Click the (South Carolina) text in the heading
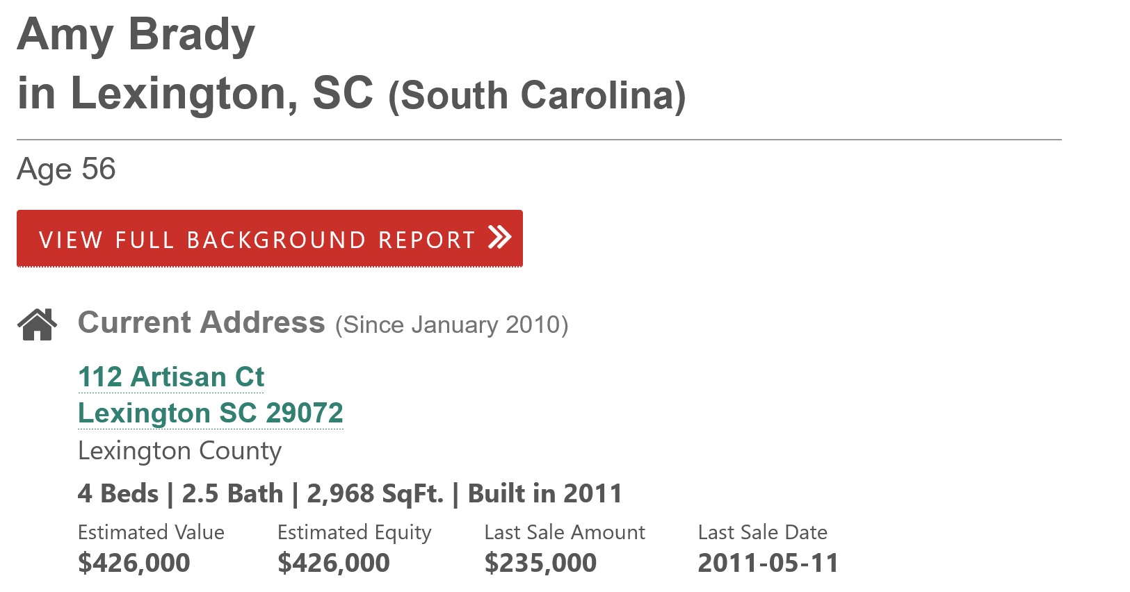 (537, 96)
